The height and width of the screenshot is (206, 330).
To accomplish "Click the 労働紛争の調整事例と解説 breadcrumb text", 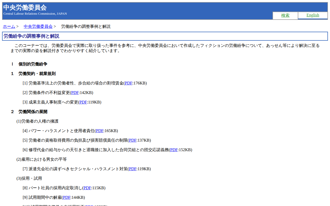I will (86, 26).
